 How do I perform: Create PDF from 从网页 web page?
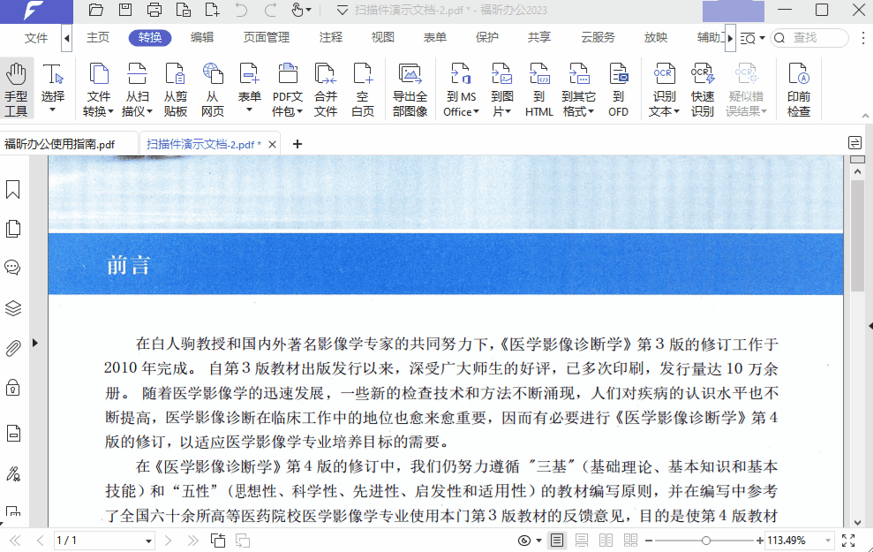212,87
